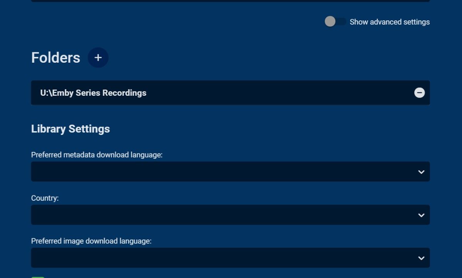Remove the U:\Emby Series Recordings folder
462x278 pixels.
[419, 93]
